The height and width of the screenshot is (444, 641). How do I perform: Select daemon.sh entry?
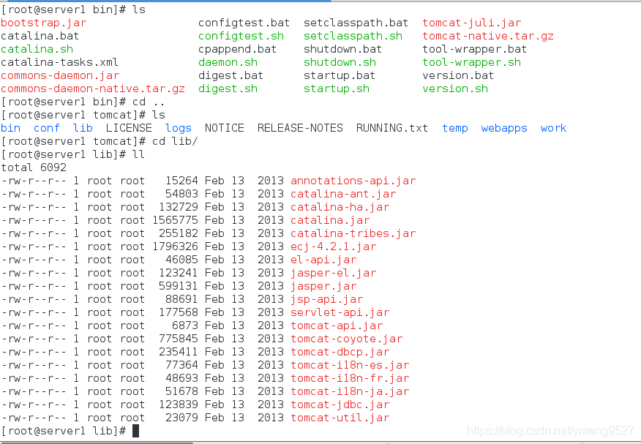(228, 62)
